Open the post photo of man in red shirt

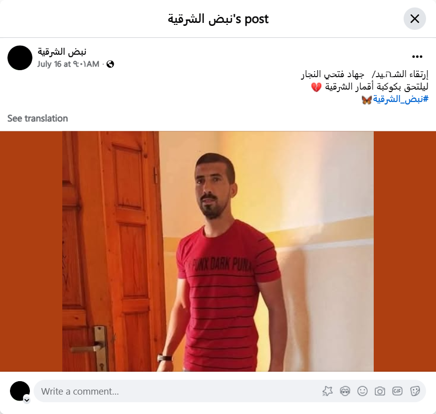pos(218,251)
